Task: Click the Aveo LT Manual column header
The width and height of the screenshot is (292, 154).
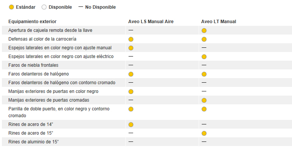Action: tap(218, 22)
